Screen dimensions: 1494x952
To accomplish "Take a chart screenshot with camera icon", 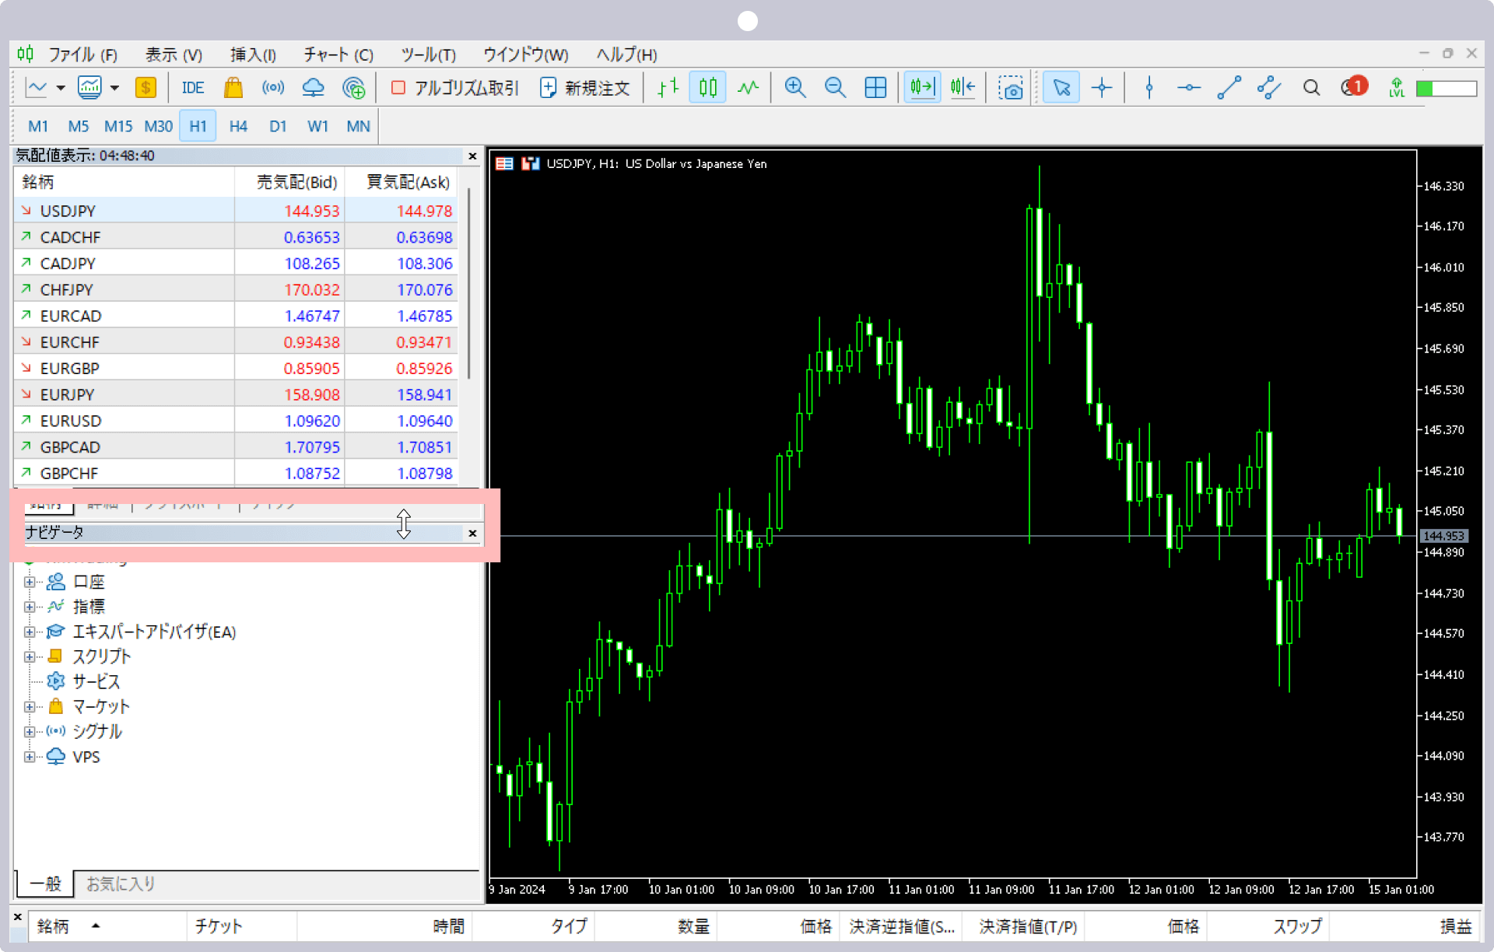I will point(1010,88).
